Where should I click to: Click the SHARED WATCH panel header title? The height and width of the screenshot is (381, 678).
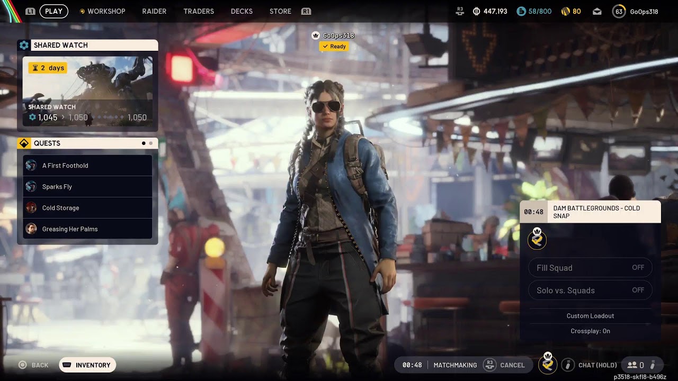(61, 45)
